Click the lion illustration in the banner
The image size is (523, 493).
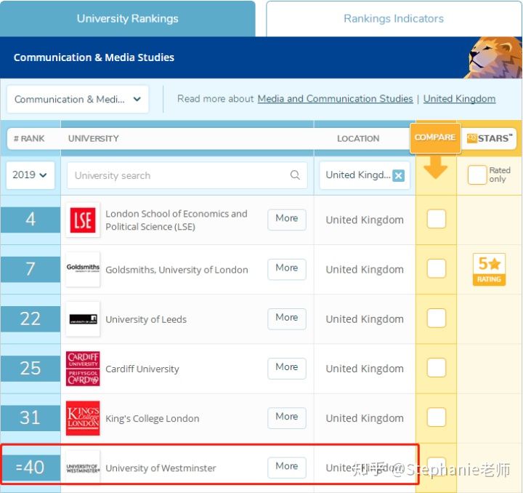(x=495, y=57)
